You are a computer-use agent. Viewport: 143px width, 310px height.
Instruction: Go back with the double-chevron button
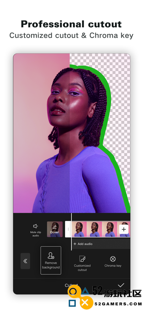pos(25,261)
